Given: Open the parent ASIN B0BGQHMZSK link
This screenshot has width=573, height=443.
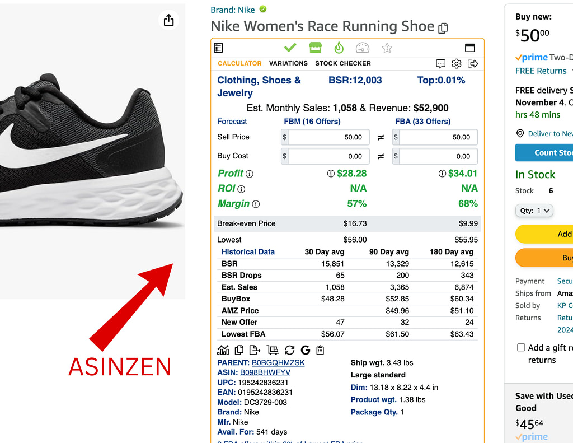Looking at the screenshot, I should point(278,363).
